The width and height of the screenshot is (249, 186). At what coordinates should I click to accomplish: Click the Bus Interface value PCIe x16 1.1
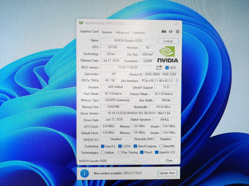click(x=157, y=81)
